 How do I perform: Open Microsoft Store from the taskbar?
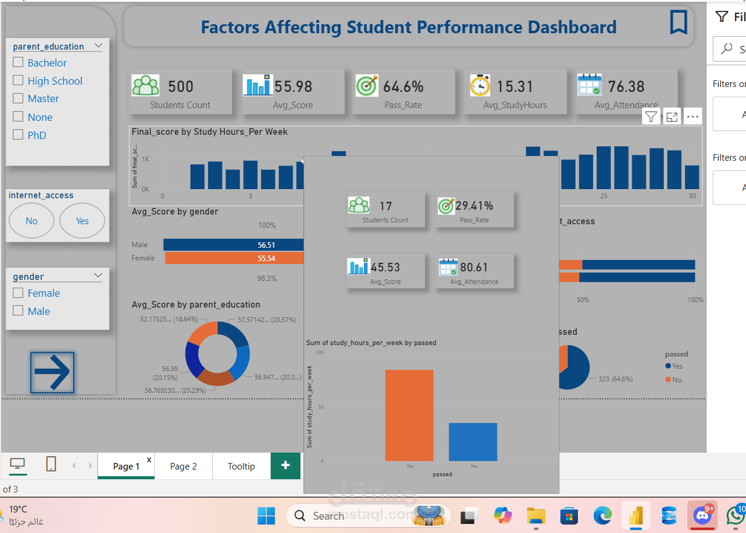click(x=569, y=516)
